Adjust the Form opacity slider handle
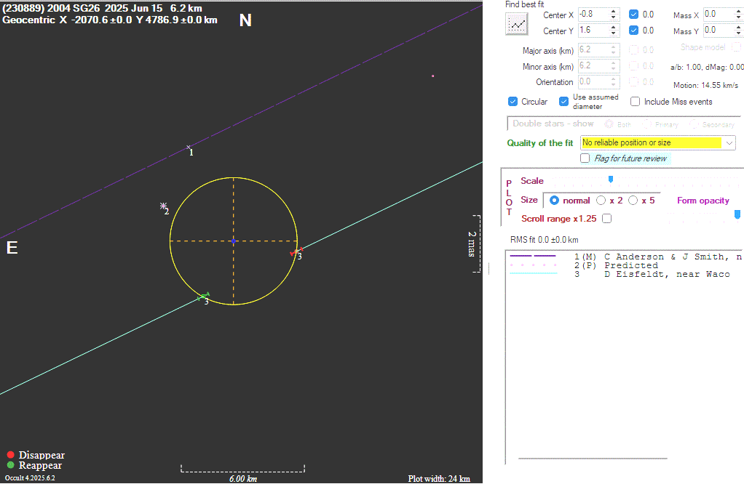The image size is (744, 484). [737, 214]
